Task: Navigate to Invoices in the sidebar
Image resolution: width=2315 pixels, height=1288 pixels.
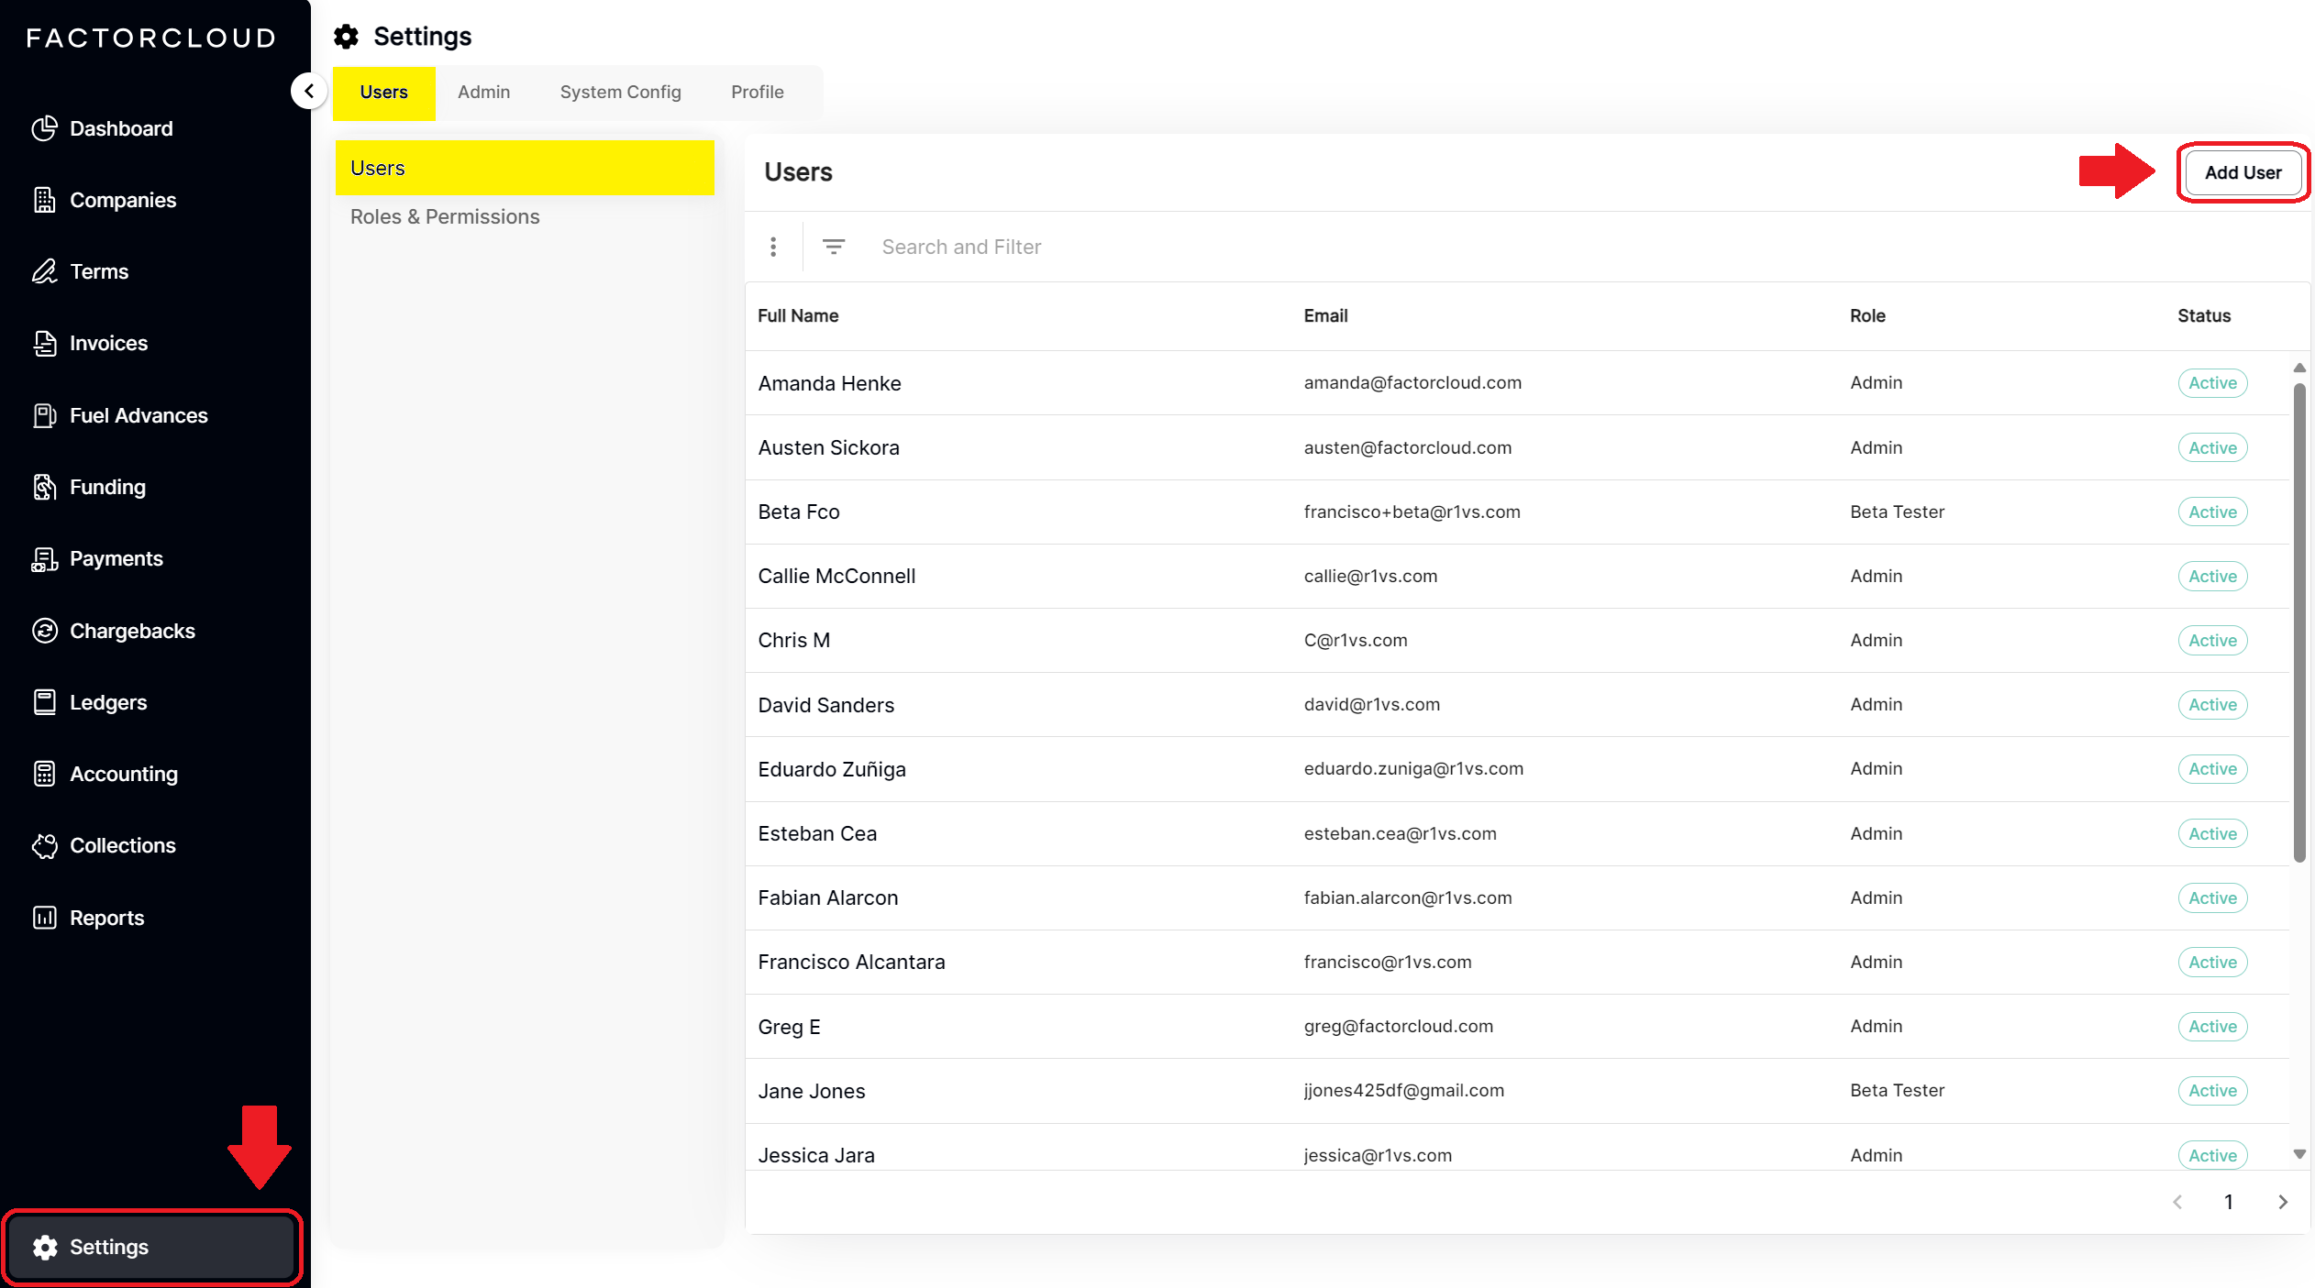Action: [x=109, y=343]
